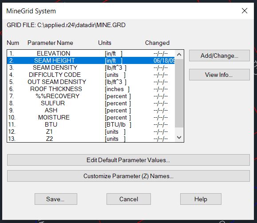Select the SEAM HEIGHT parameter row
The height and width of the screenshot is (223, 257).
(x=91, y=60)
